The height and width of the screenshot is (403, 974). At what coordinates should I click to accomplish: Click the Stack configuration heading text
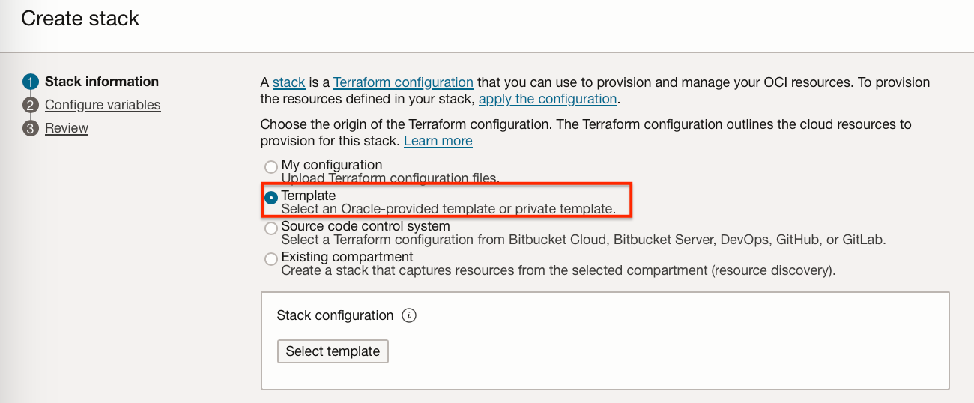335,315
